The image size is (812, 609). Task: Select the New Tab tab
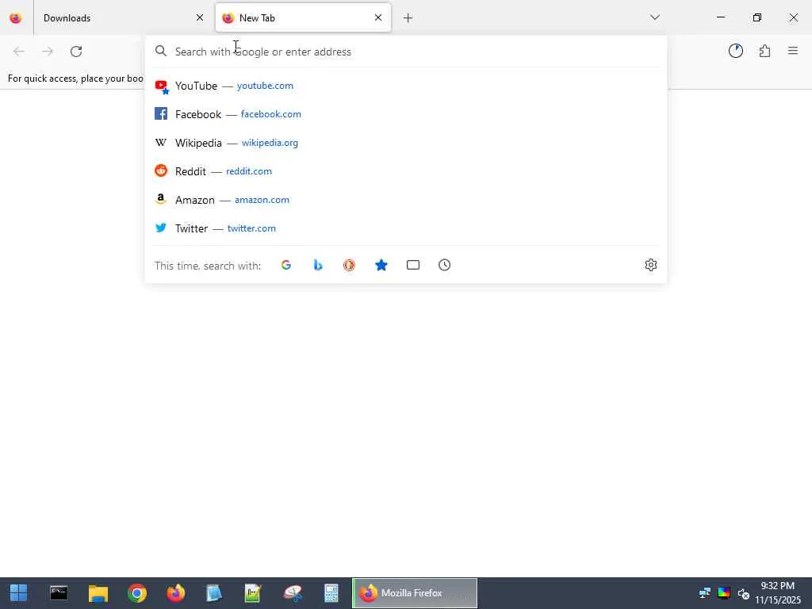pyautogui.click(x=303, y=18)
